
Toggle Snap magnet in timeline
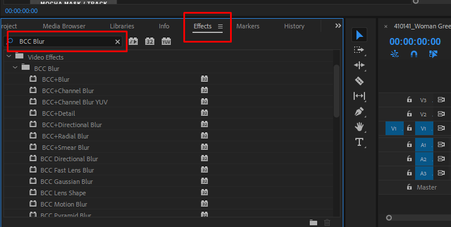click(x=413, y=54)
